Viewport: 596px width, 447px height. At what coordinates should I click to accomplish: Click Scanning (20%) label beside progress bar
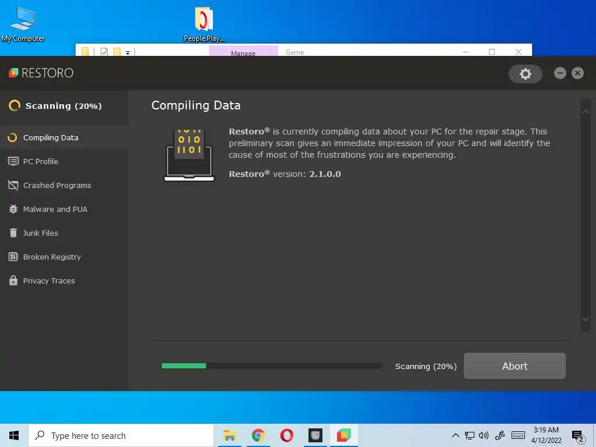(x=425, y=367)
